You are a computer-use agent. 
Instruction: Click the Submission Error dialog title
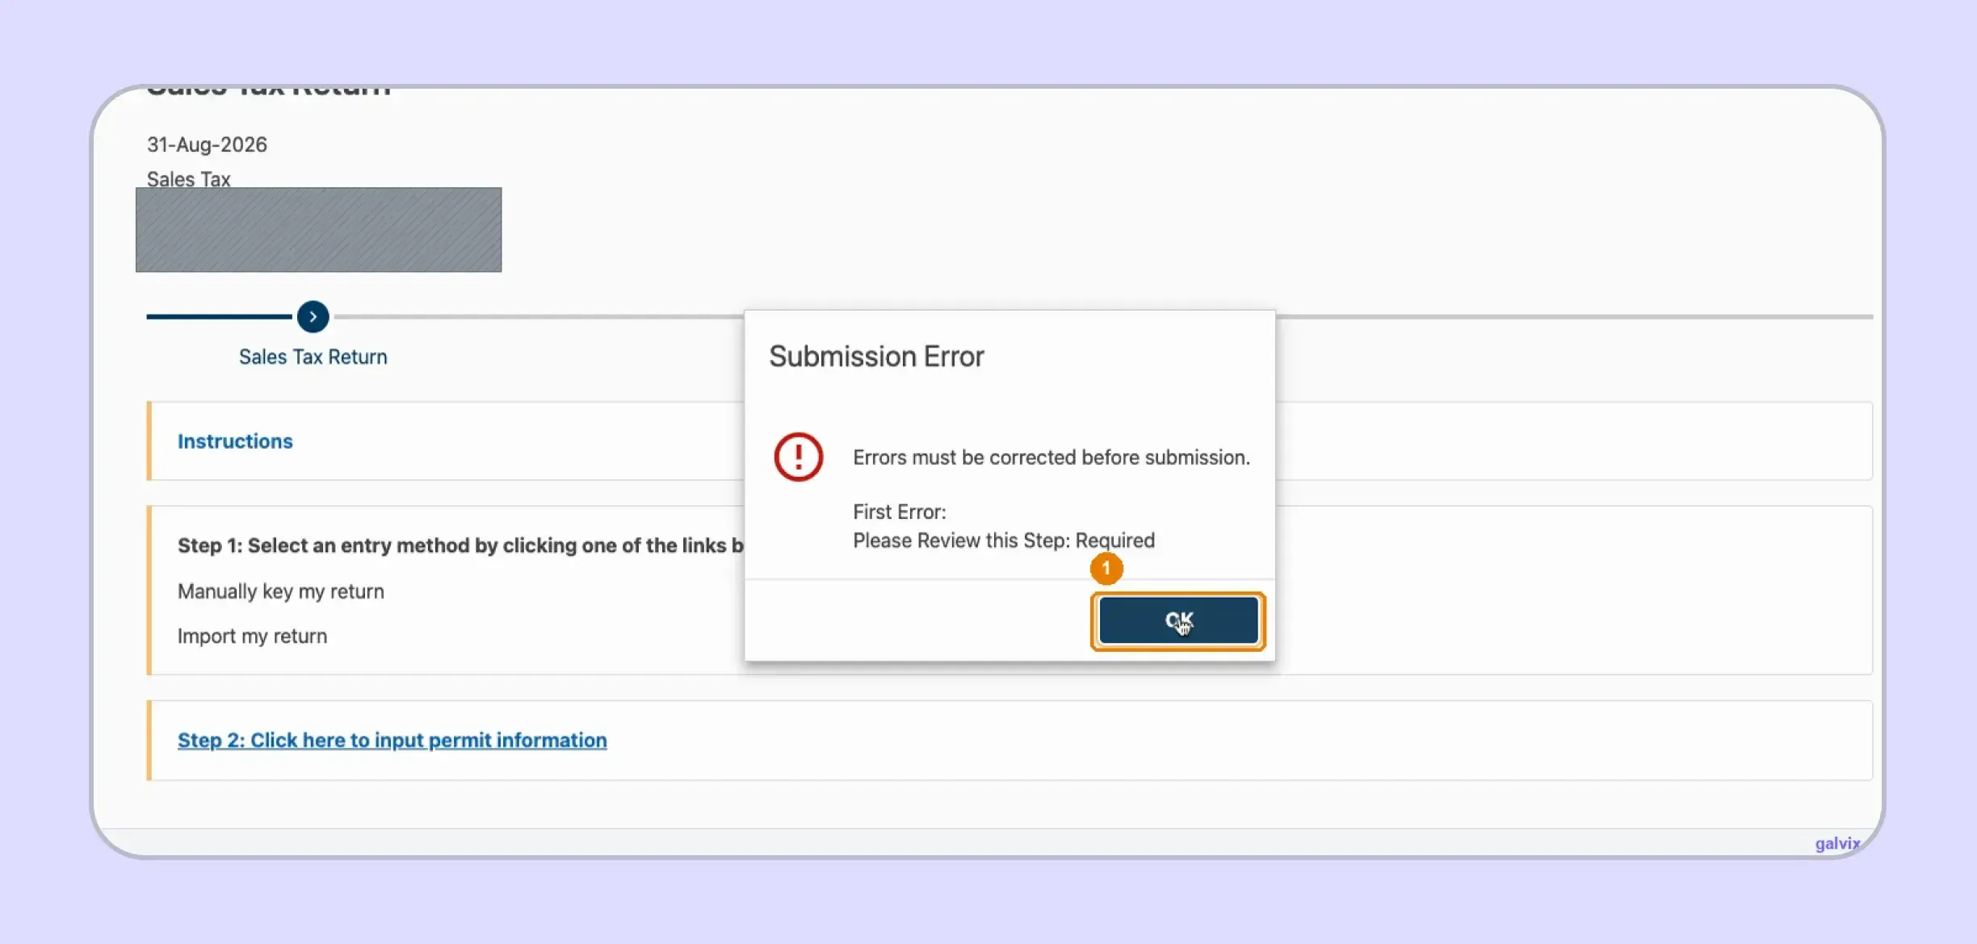(x=876, y=356)
